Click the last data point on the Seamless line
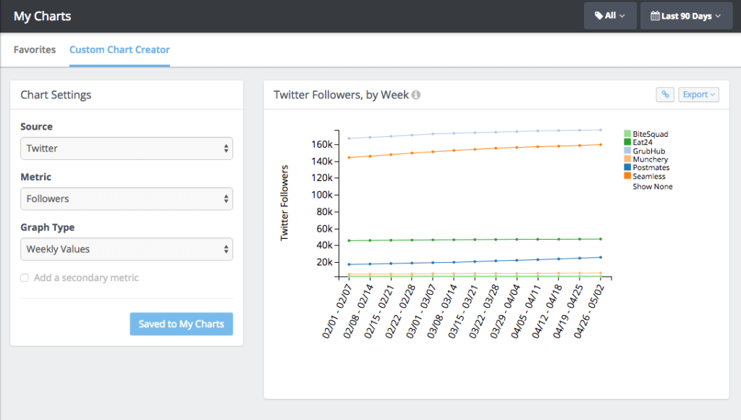741x420 pixels. 601,144
